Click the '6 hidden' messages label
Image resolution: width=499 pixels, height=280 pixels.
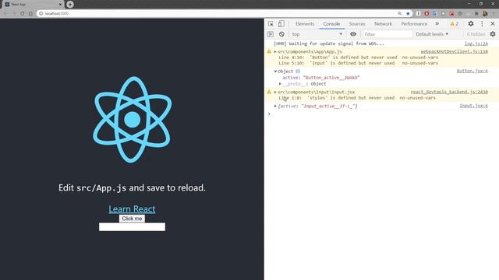coord(476,34)
